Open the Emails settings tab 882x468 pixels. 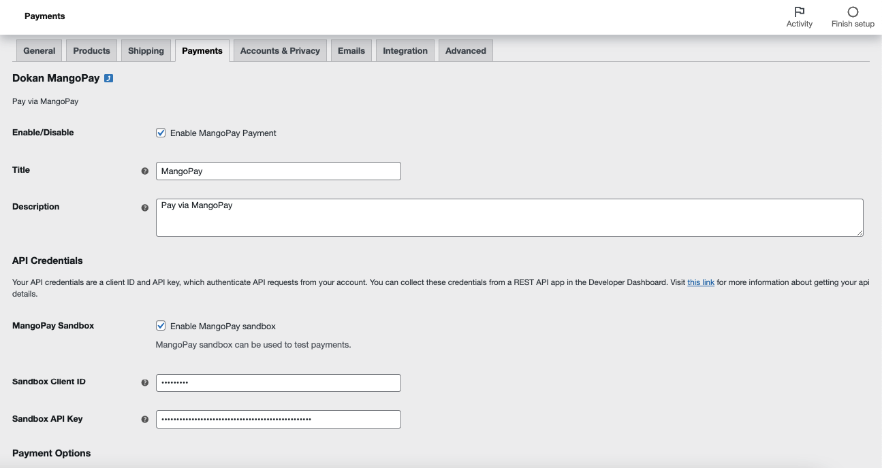coord(351,50)
